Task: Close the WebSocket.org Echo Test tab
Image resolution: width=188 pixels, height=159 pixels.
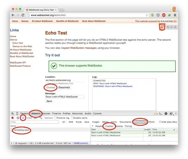Action: (56, 10)
